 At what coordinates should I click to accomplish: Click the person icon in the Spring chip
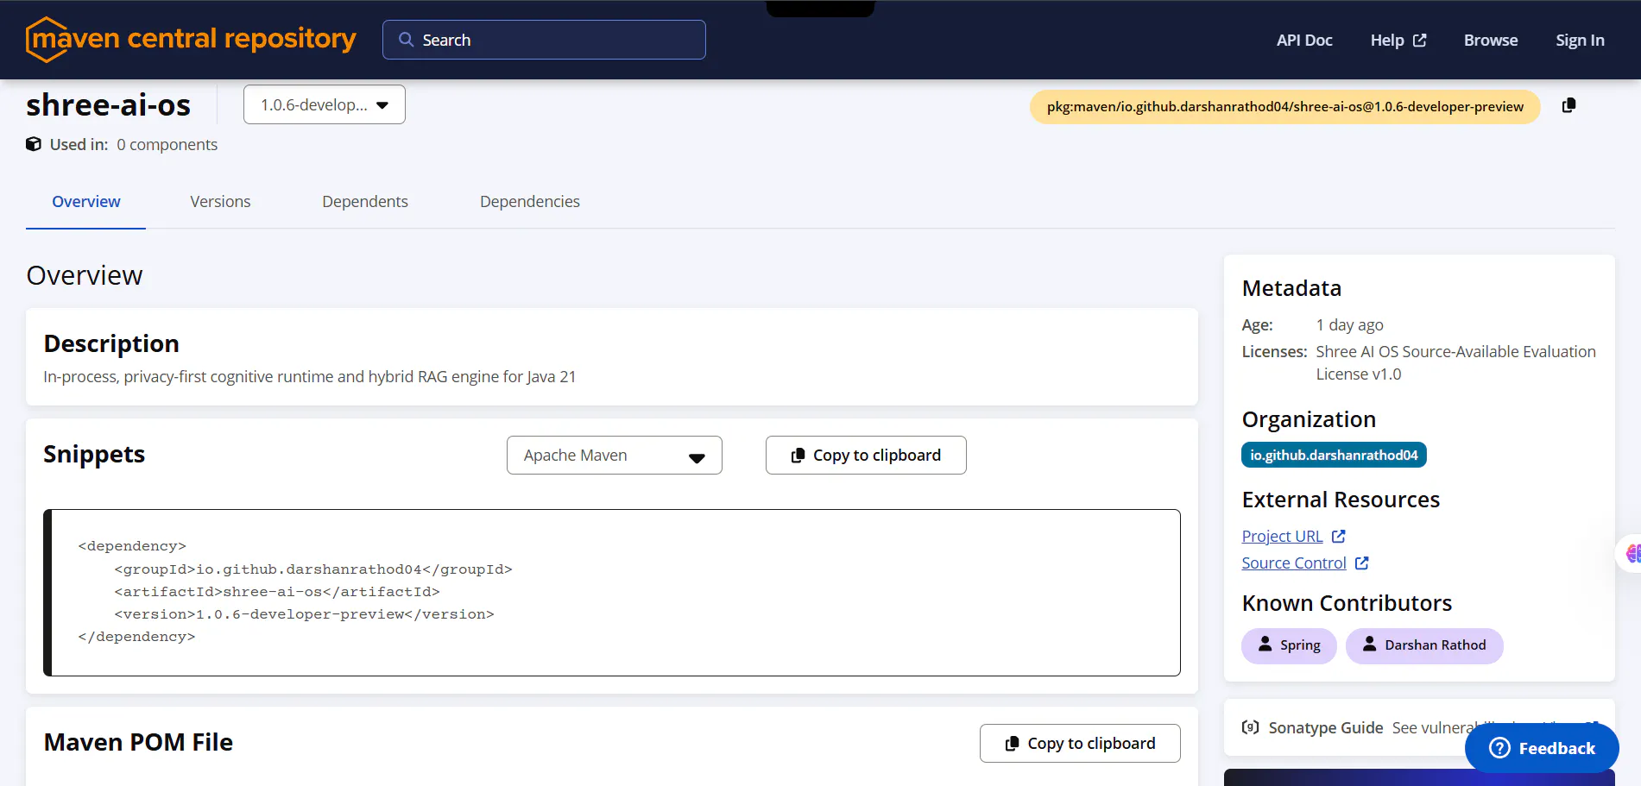(x=1265, y=645)
